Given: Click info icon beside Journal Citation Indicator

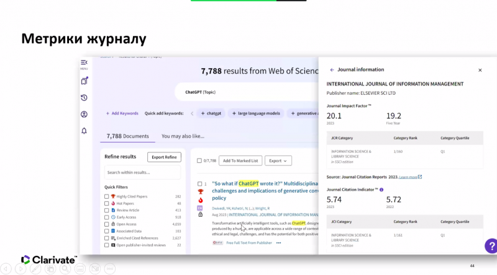Looking at the screenshot, I should tap(381, 190).
